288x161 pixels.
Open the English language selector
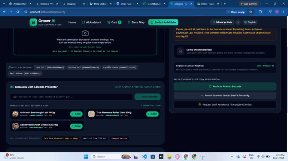pyautogui.click(x=250, y=22)
